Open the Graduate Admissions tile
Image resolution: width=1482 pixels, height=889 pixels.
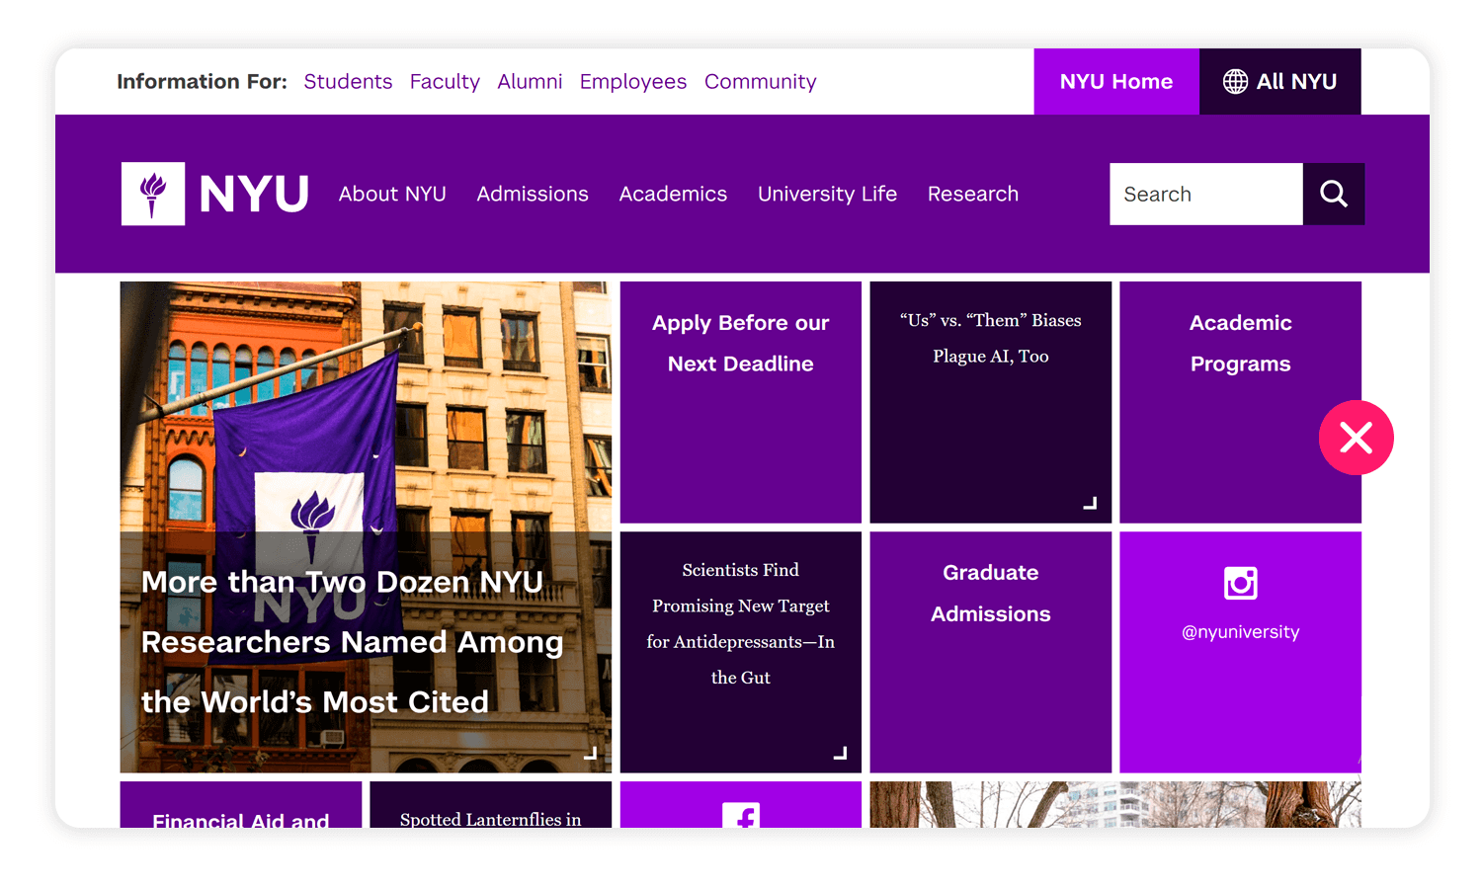(991, 652)
